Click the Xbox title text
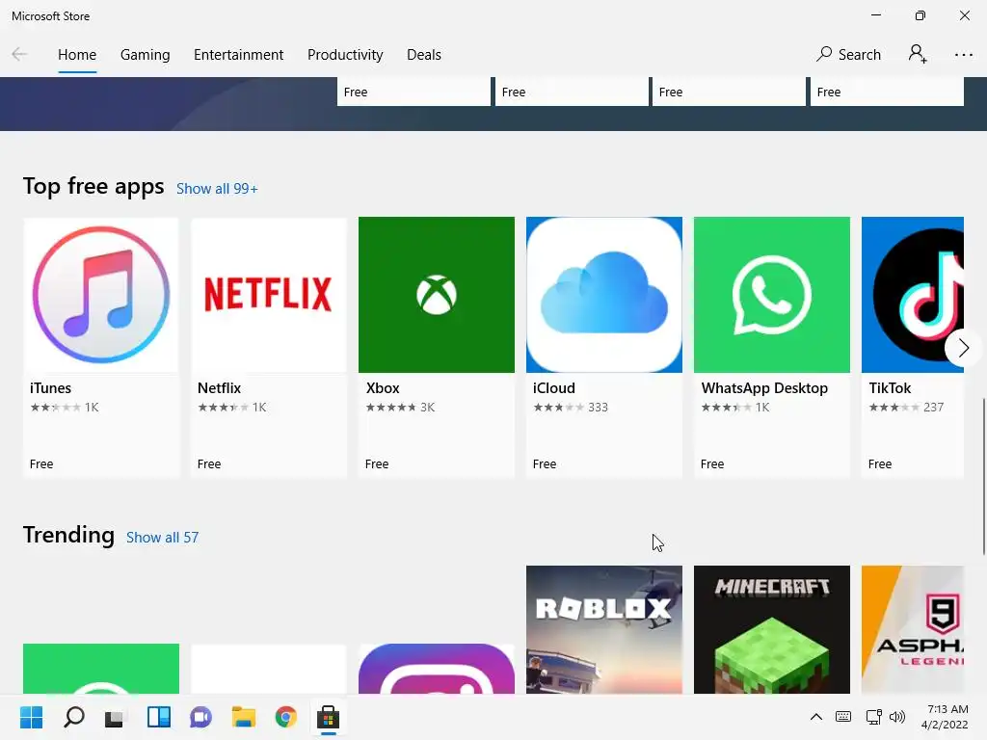 click(x=383, y=388)
